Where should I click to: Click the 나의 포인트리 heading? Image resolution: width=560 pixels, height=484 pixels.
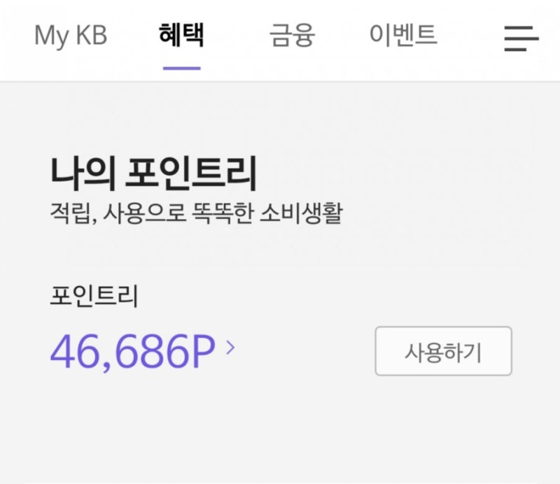coord(153,174)
